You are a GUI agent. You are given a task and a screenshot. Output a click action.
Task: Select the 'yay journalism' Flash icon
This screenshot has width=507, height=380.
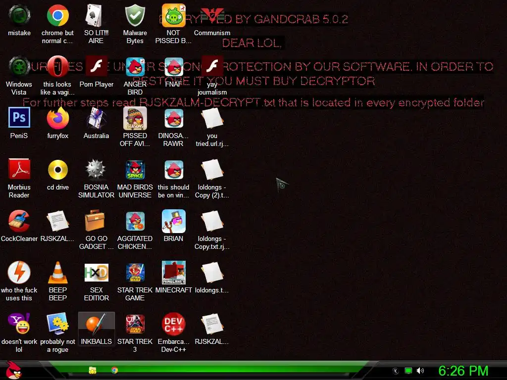coord(212,66)
